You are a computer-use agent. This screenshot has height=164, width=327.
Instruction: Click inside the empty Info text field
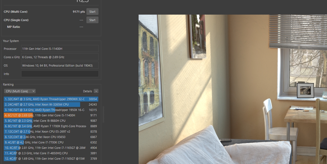click(x=60, y=74)
